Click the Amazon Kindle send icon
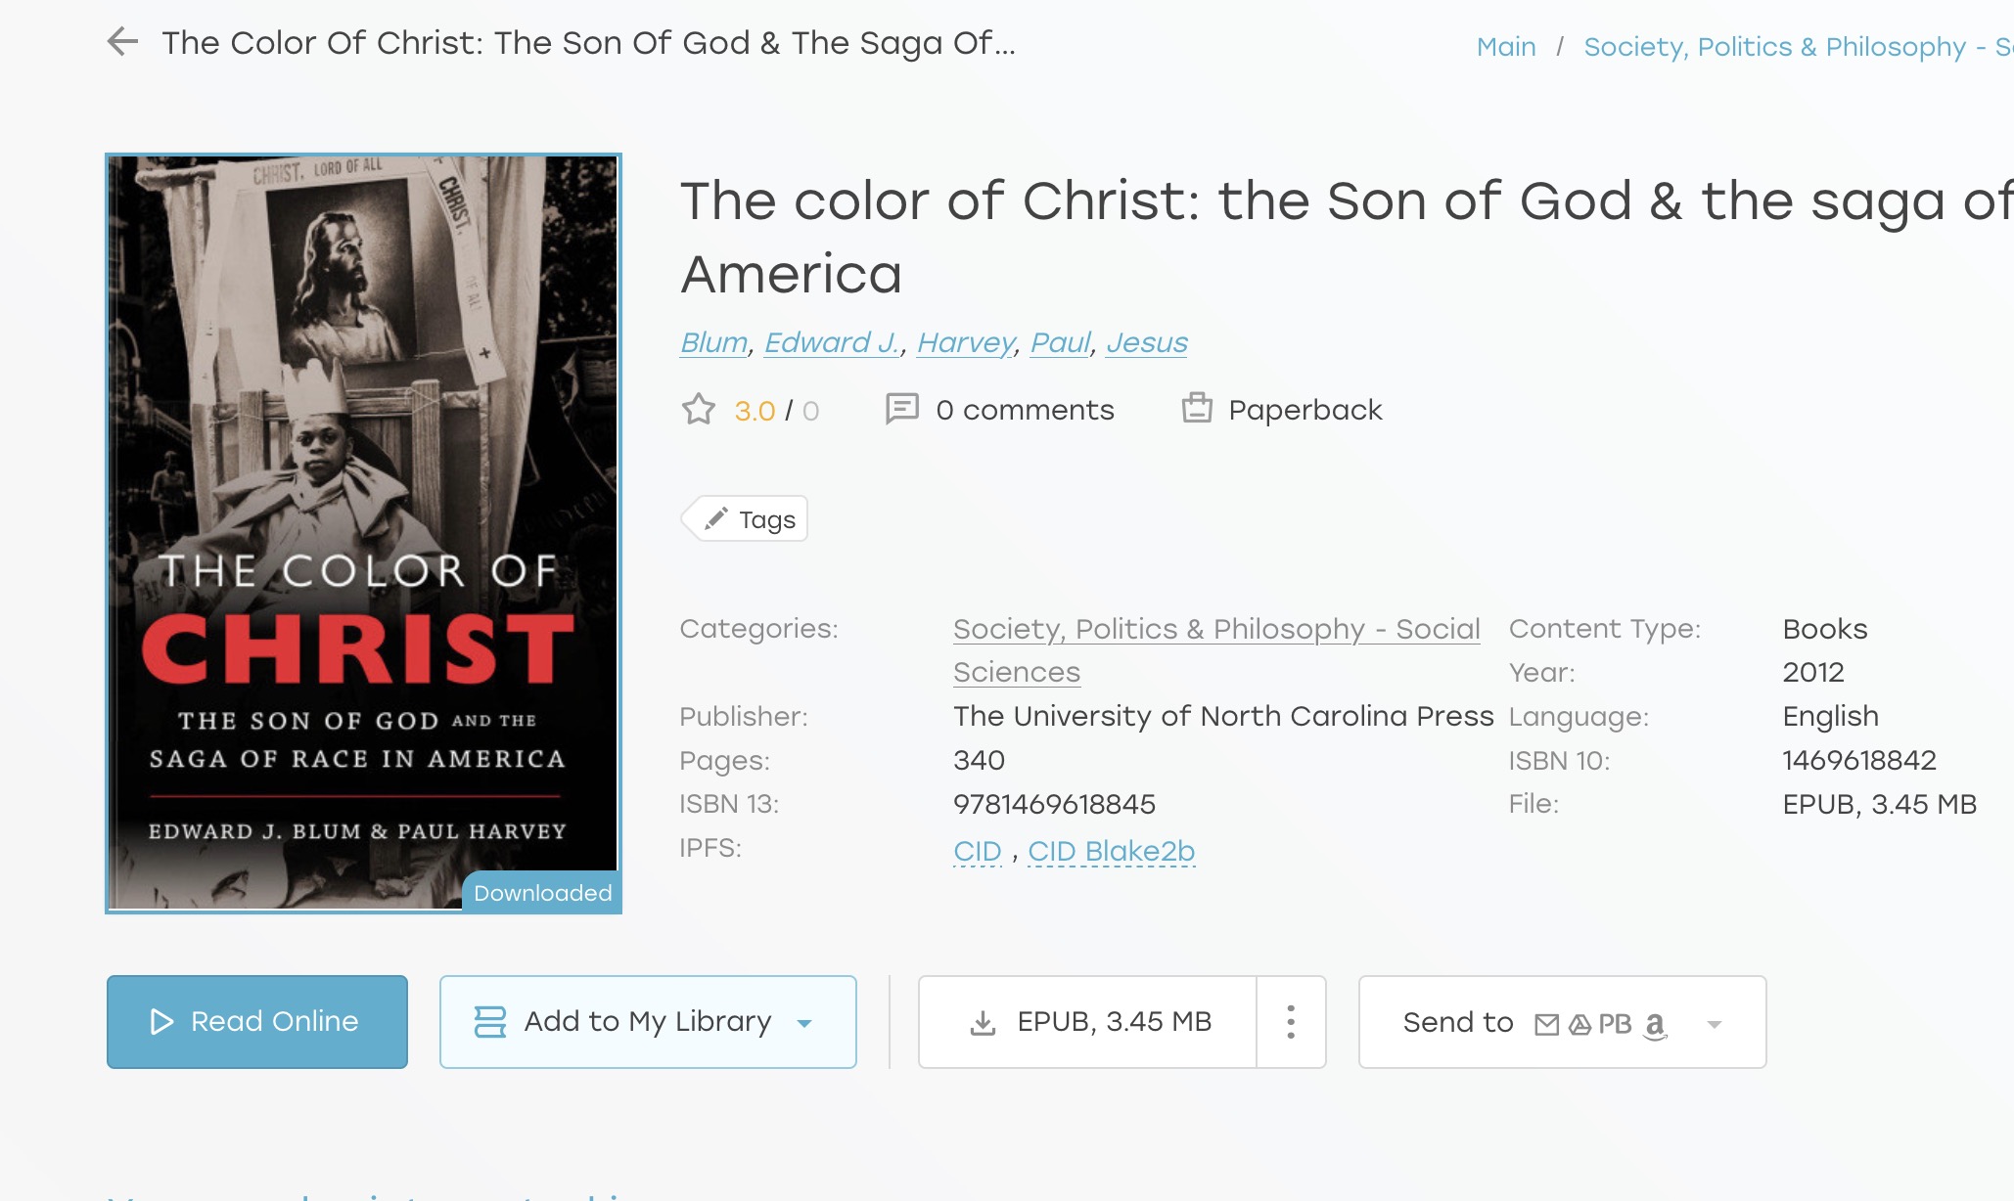 click(1655, 1024)
